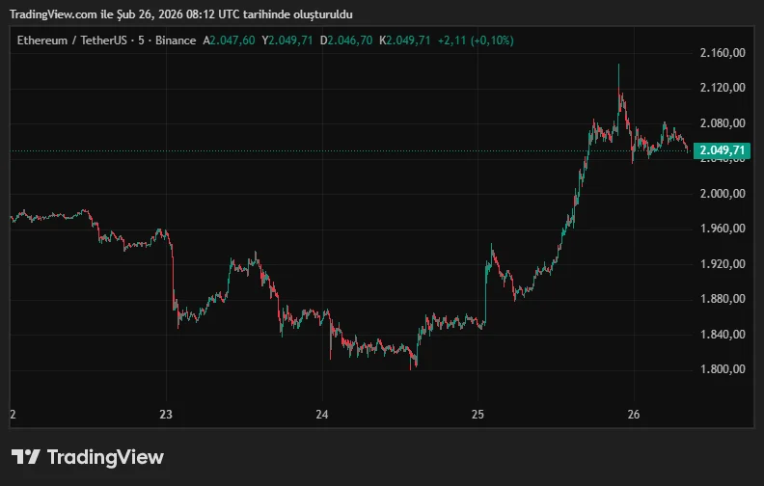The height and width of the screenshot is (486, 764).
Task: Click the 2.120,00 price axis label
Action: (x=723, y=88)
